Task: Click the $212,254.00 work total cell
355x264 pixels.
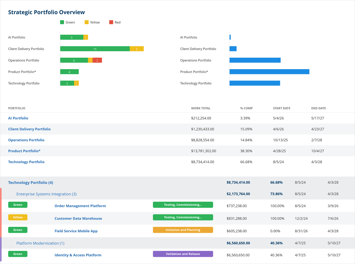Action: click(201, 118)
